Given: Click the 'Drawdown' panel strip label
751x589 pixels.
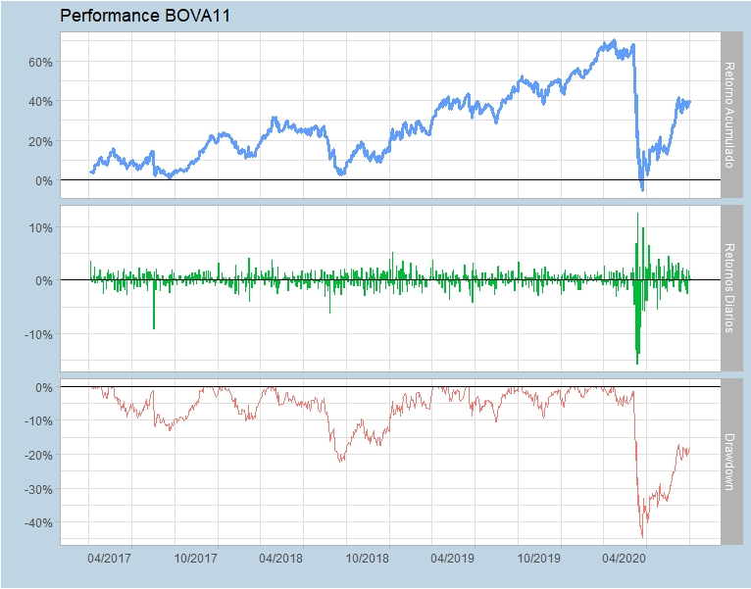Looking at the screenshot, I should [728, 461].
